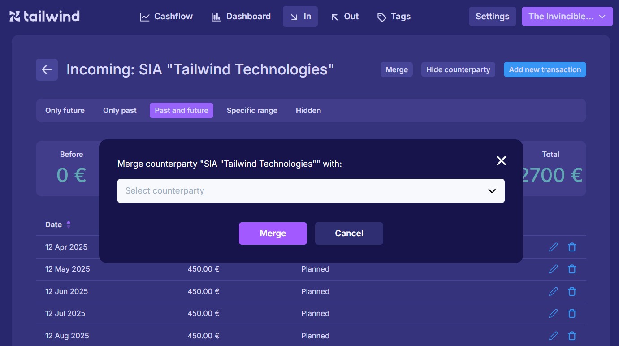
Task: Delete the 12 Jun 2025 transaction
Action: click(x=572, y=291)
